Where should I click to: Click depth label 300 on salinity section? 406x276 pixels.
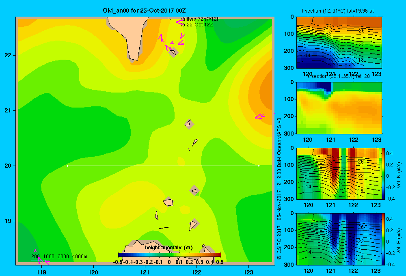coord(289,134)
